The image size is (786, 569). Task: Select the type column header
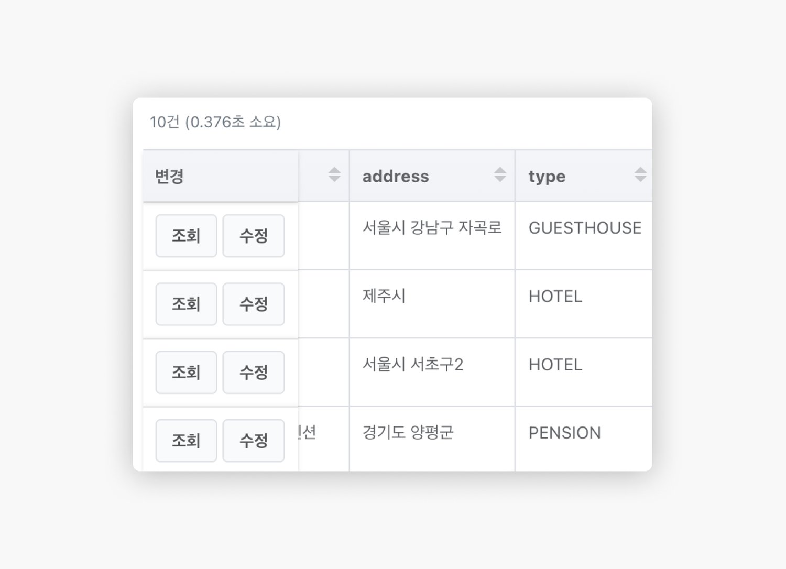[584, 176]
